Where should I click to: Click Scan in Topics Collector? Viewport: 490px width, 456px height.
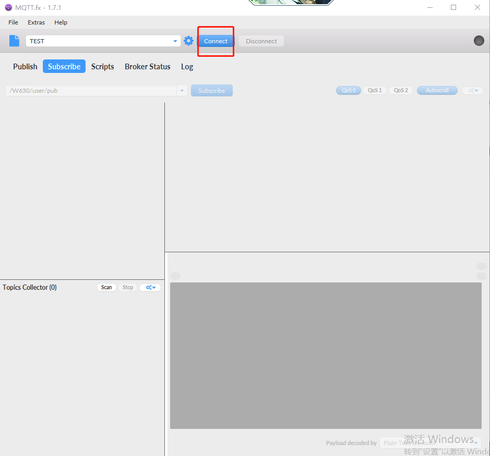[106, 288]
